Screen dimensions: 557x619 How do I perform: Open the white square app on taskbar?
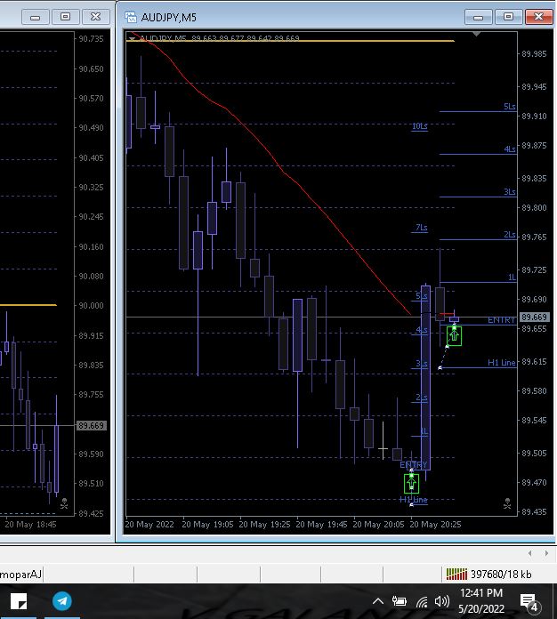(19, 601)
